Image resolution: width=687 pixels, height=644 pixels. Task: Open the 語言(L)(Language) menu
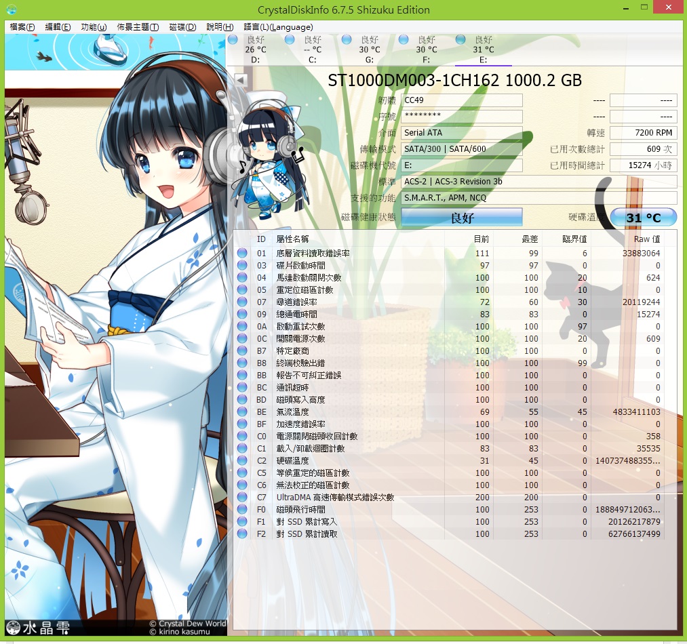(278, 26)
